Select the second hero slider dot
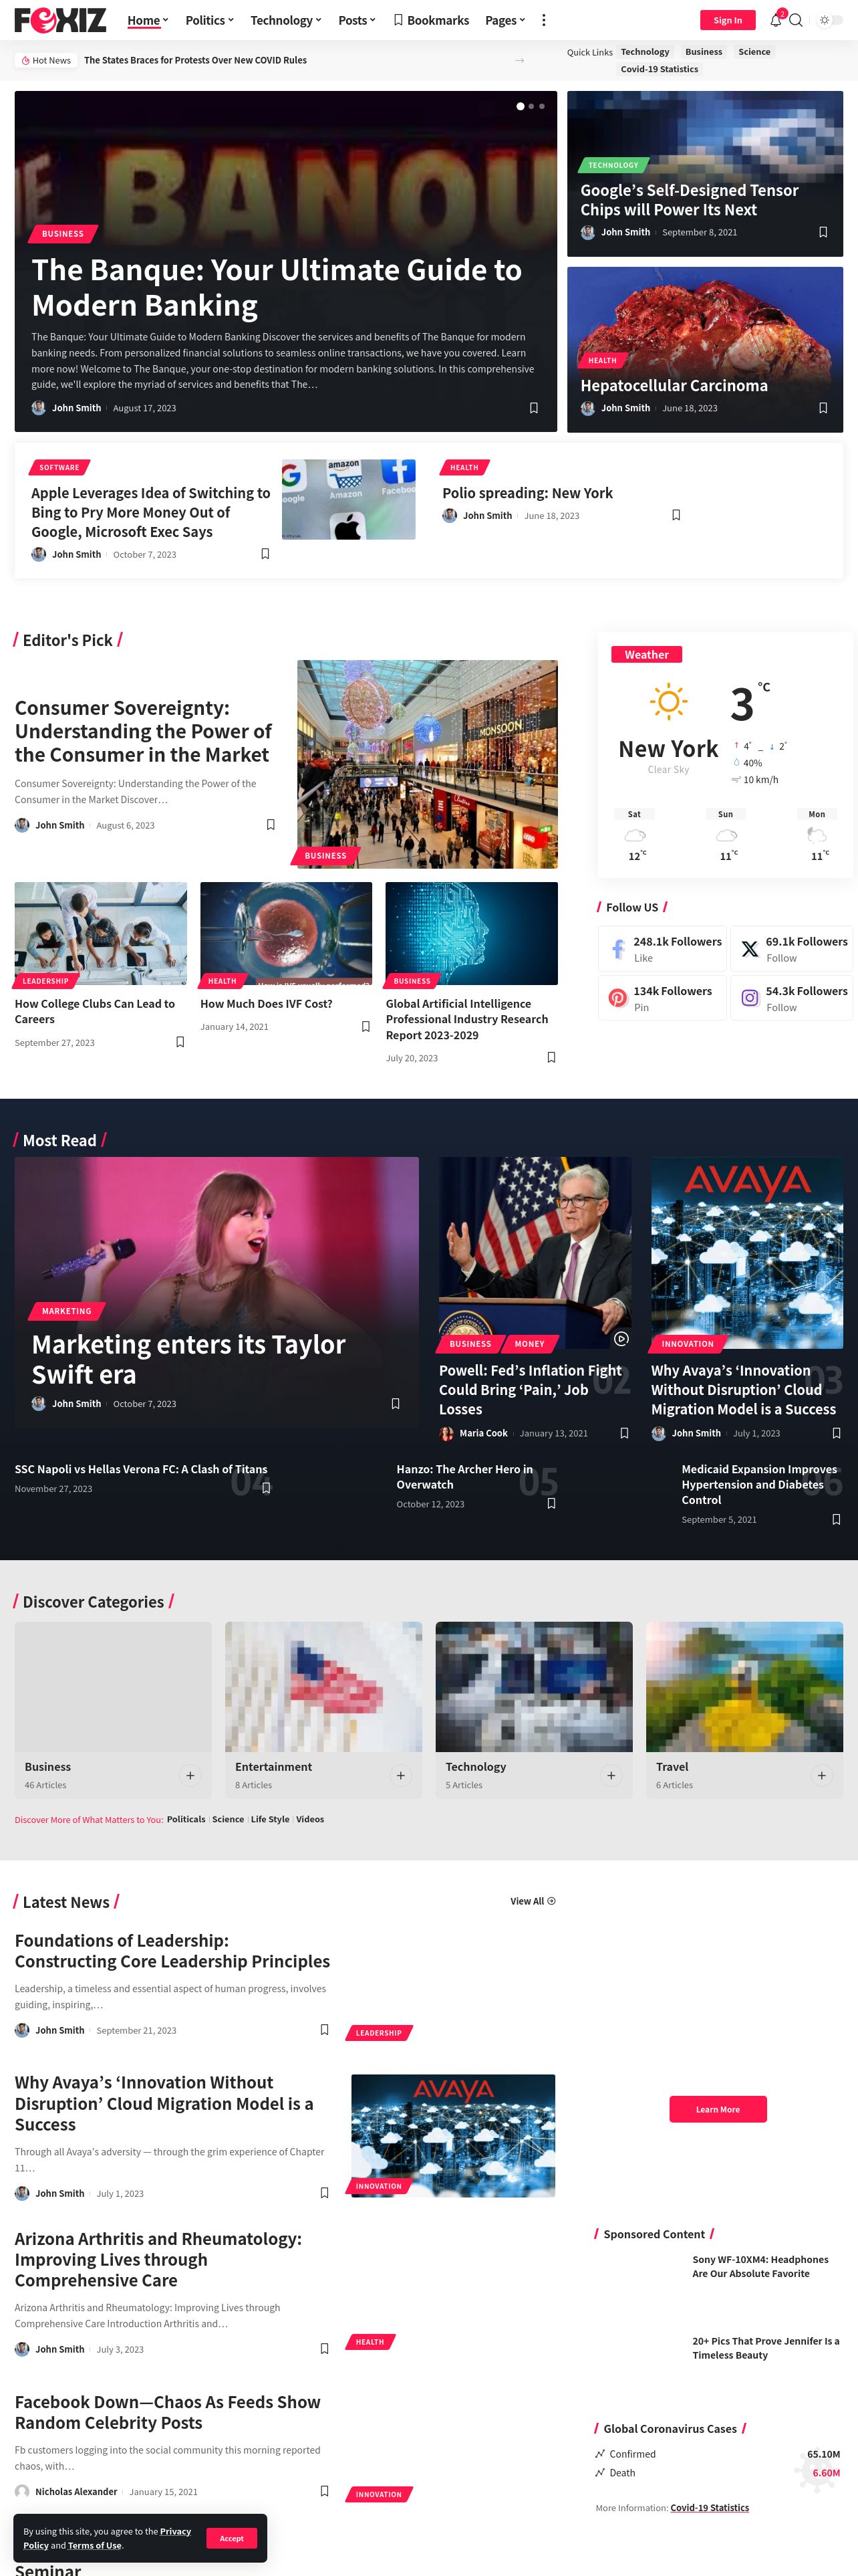 531,106
